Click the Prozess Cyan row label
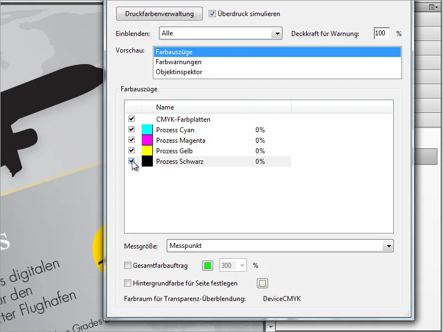 click(175, 130)
